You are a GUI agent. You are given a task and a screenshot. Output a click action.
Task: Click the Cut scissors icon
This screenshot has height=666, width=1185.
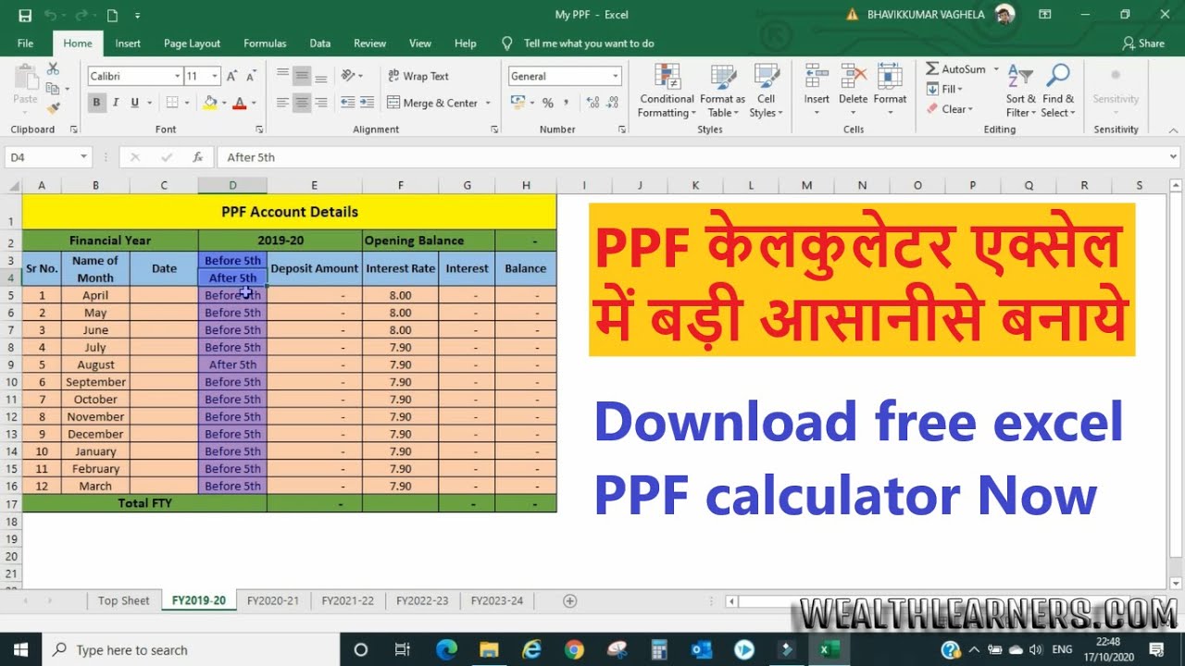coord(53,69)
